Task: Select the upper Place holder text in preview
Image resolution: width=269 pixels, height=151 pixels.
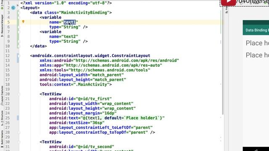Action: (x=257, y=43)
